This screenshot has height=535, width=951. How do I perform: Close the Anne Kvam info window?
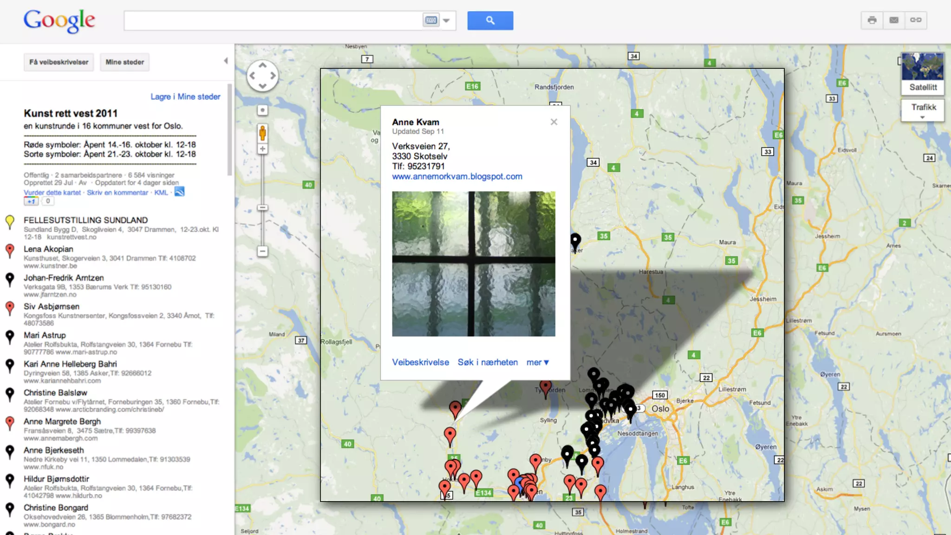[554, 122]
